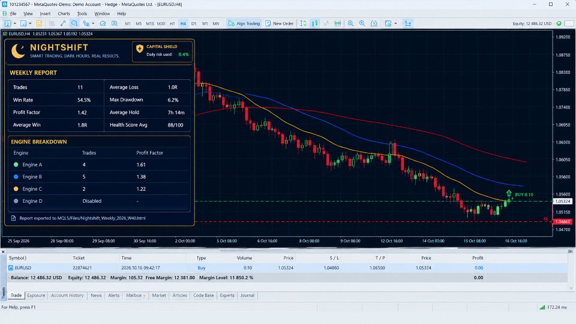Select the D1 timeframe

point(194,23)
